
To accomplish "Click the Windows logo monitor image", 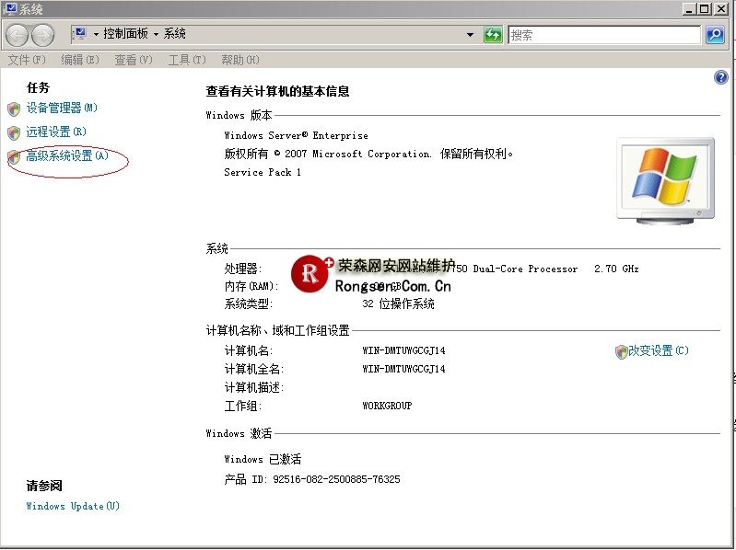I will pos(664,179).
